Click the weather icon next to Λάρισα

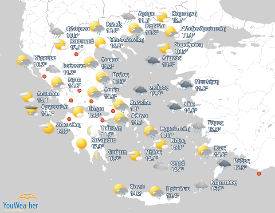coord(91,63)
